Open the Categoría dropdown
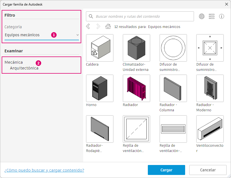Image resolution: width=231 pixels, height=178 pixels. (x=41, y=35)
